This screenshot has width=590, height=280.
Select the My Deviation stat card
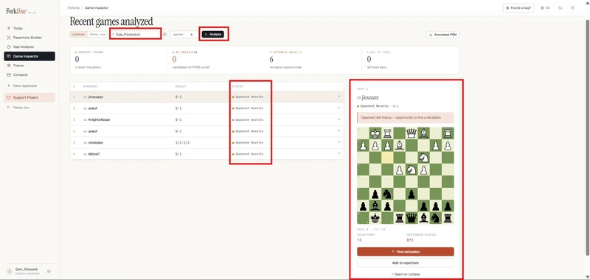(x=216, y=60)
